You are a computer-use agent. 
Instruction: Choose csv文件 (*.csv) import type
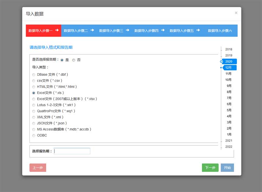34,81
